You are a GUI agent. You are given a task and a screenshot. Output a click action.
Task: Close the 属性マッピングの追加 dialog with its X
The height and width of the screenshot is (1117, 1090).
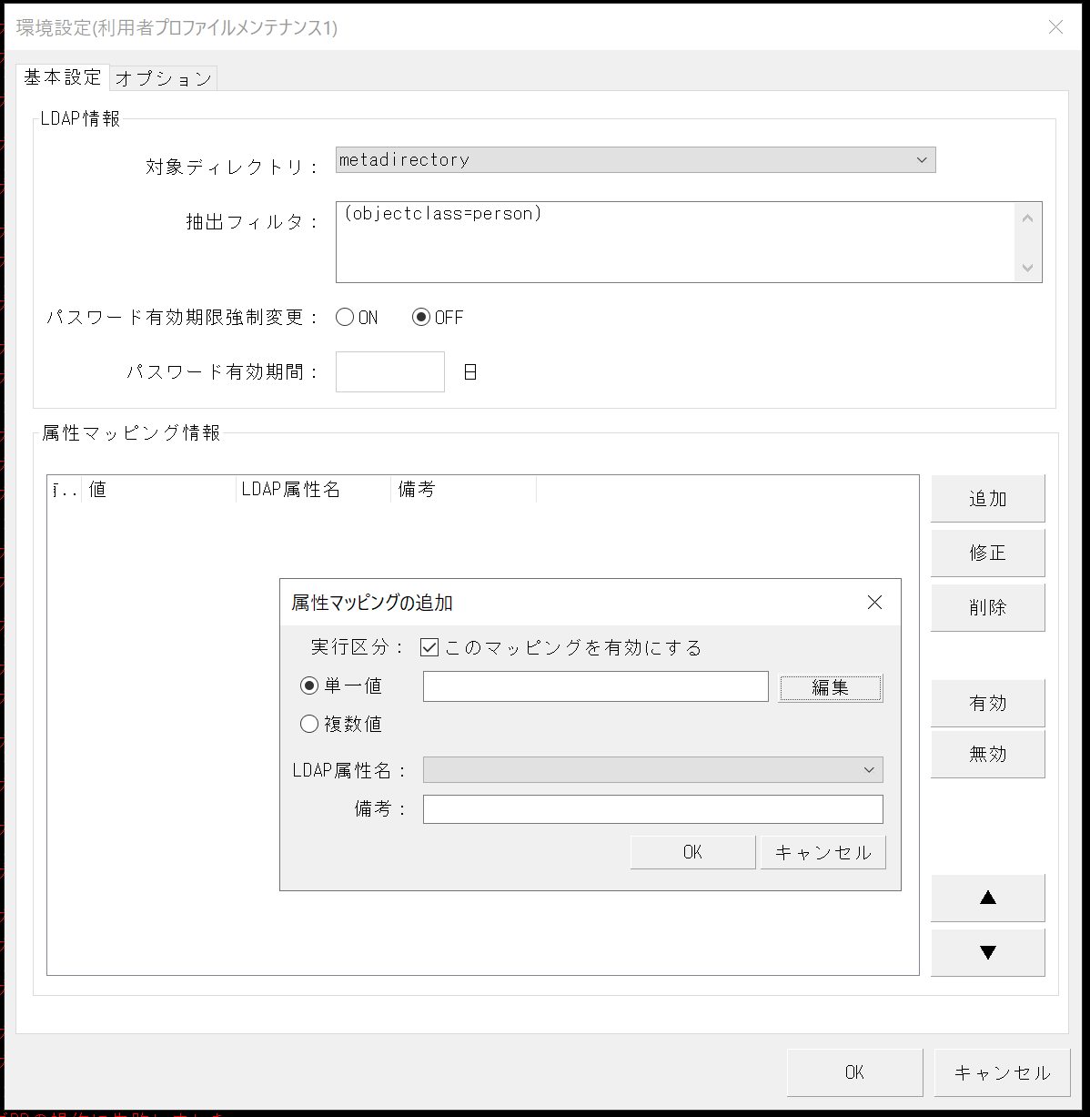[x=874, y=602]
